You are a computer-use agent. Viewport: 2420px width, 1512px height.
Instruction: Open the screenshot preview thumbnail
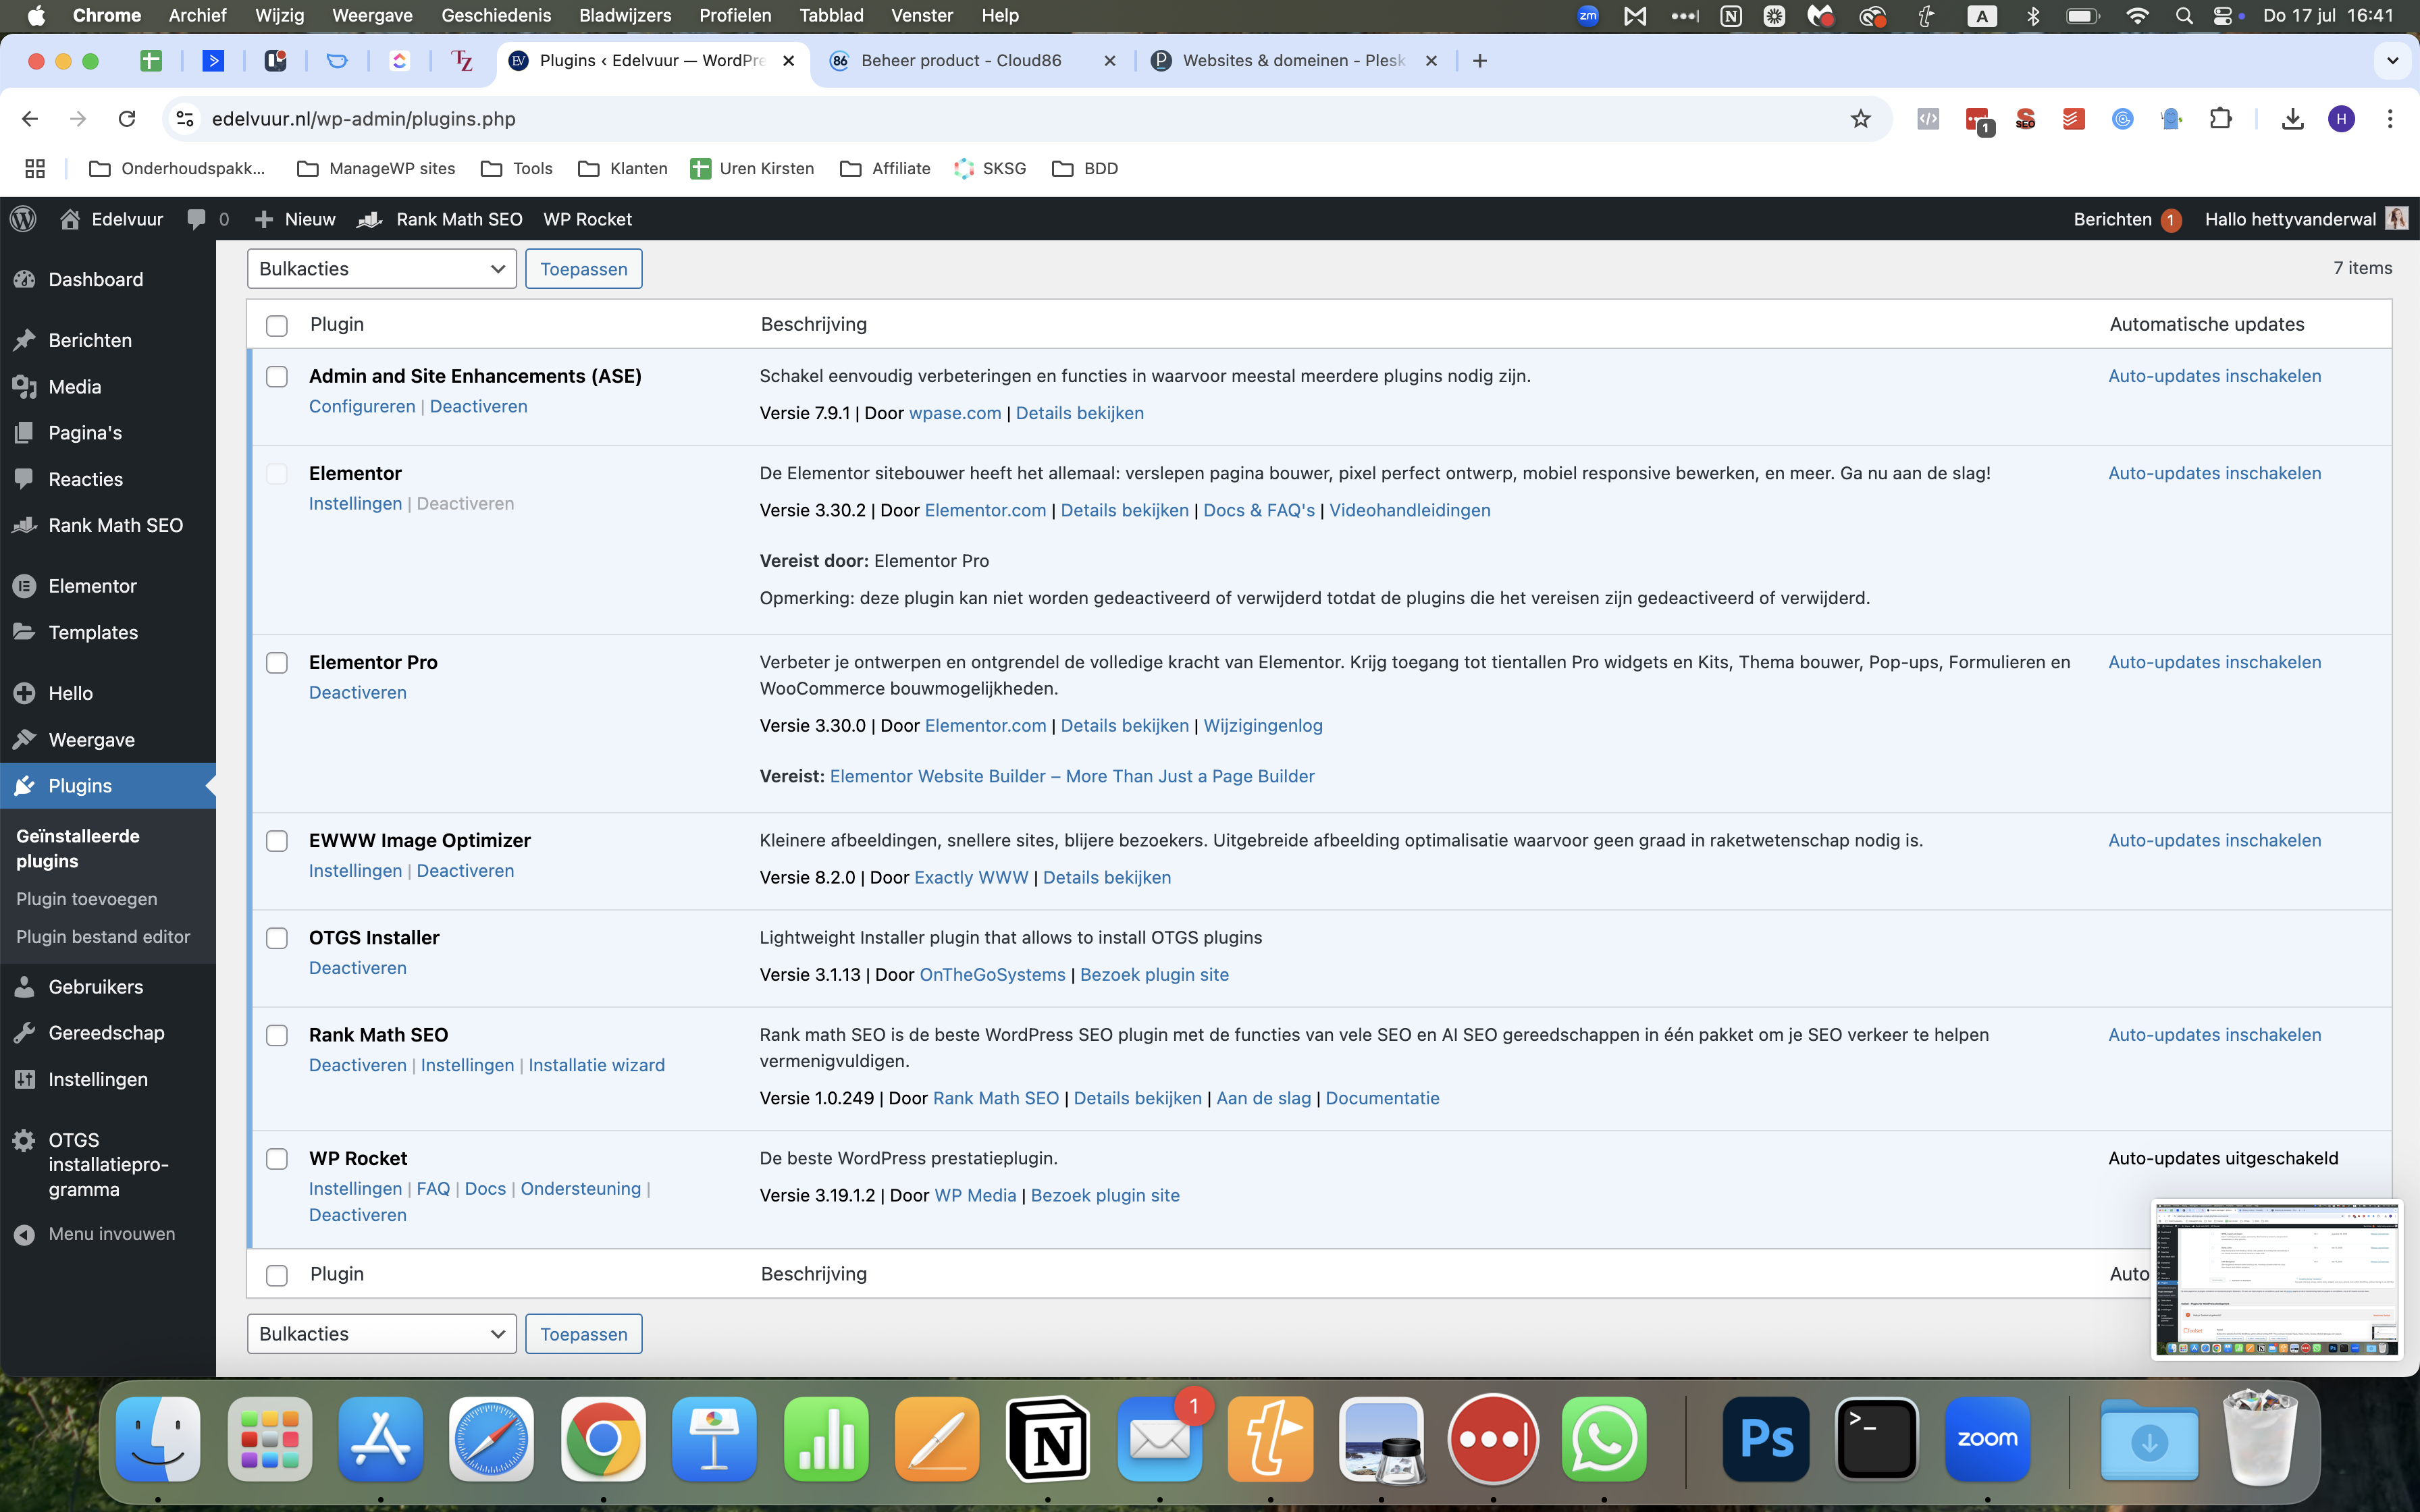tap(2276, 1280)
